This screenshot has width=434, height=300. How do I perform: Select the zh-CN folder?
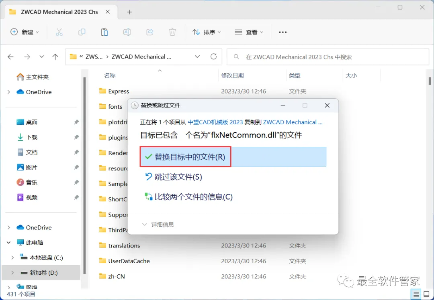(x=112, y=276)
